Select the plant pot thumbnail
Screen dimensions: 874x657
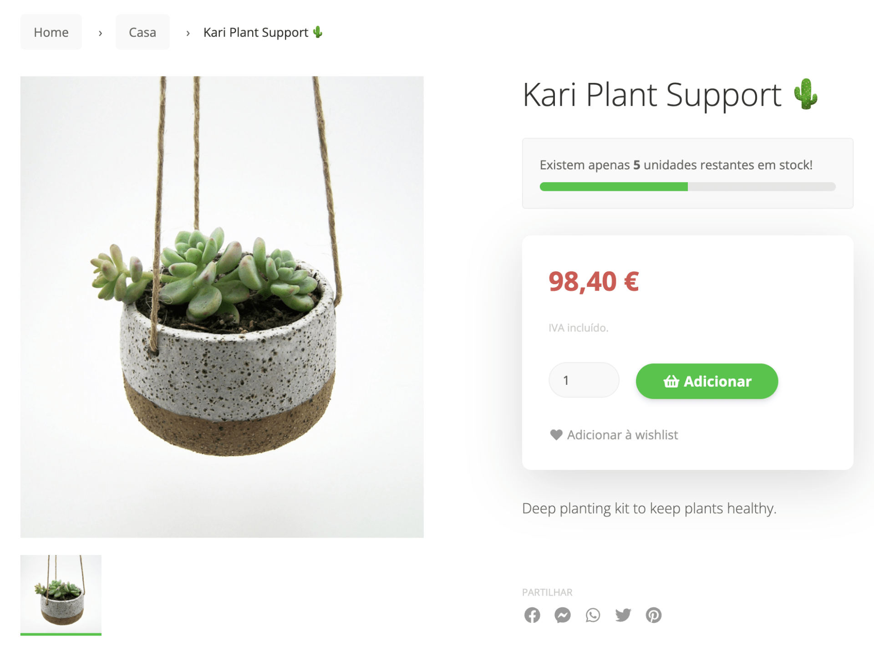(61, 594)
